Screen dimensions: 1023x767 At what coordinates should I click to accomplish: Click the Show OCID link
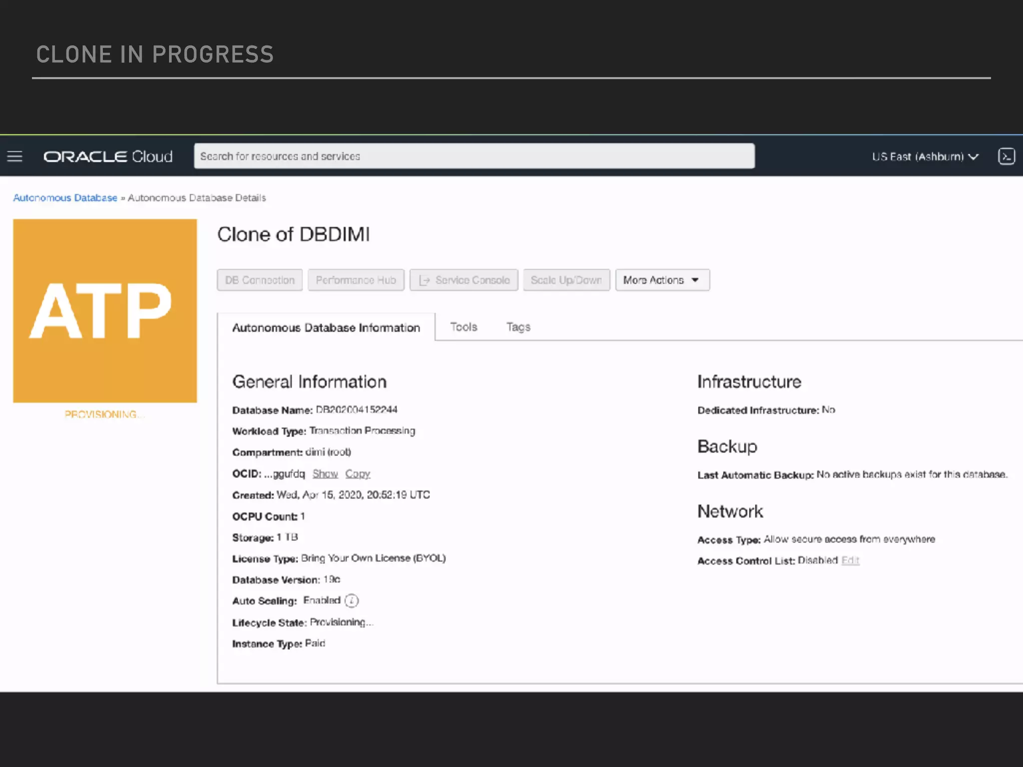pos(325,473)
